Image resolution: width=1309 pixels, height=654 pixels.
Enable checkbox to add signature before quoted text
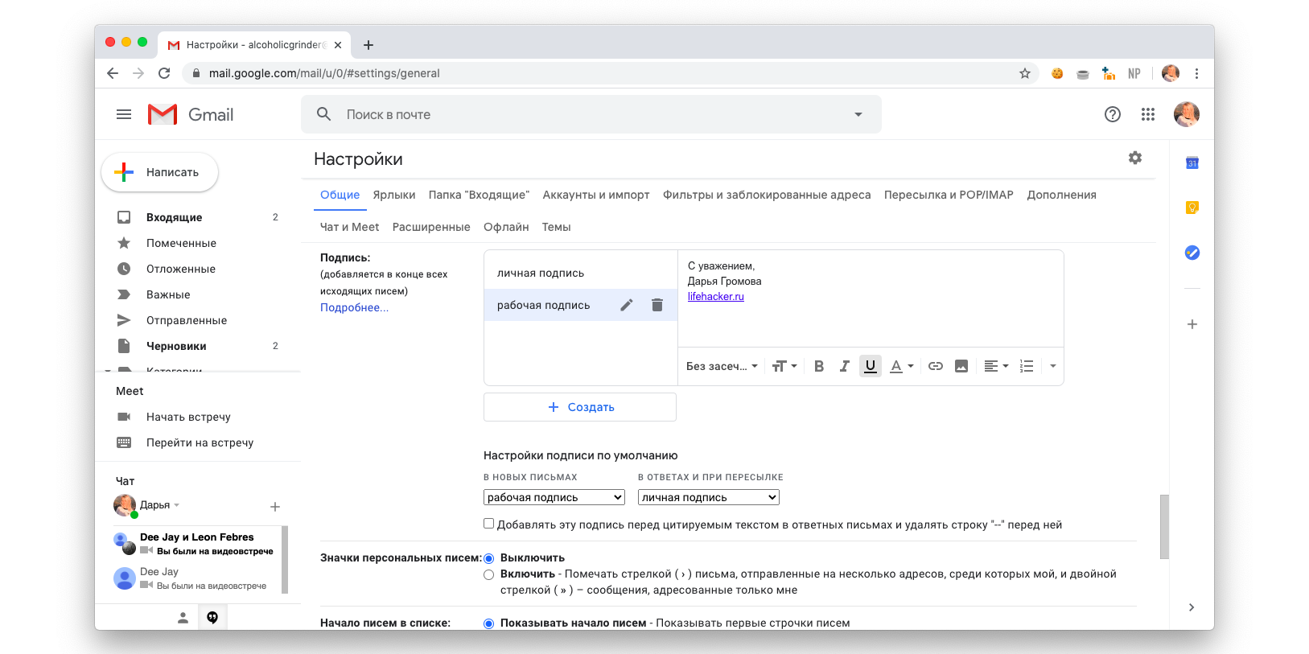click(x=488, y=524)
